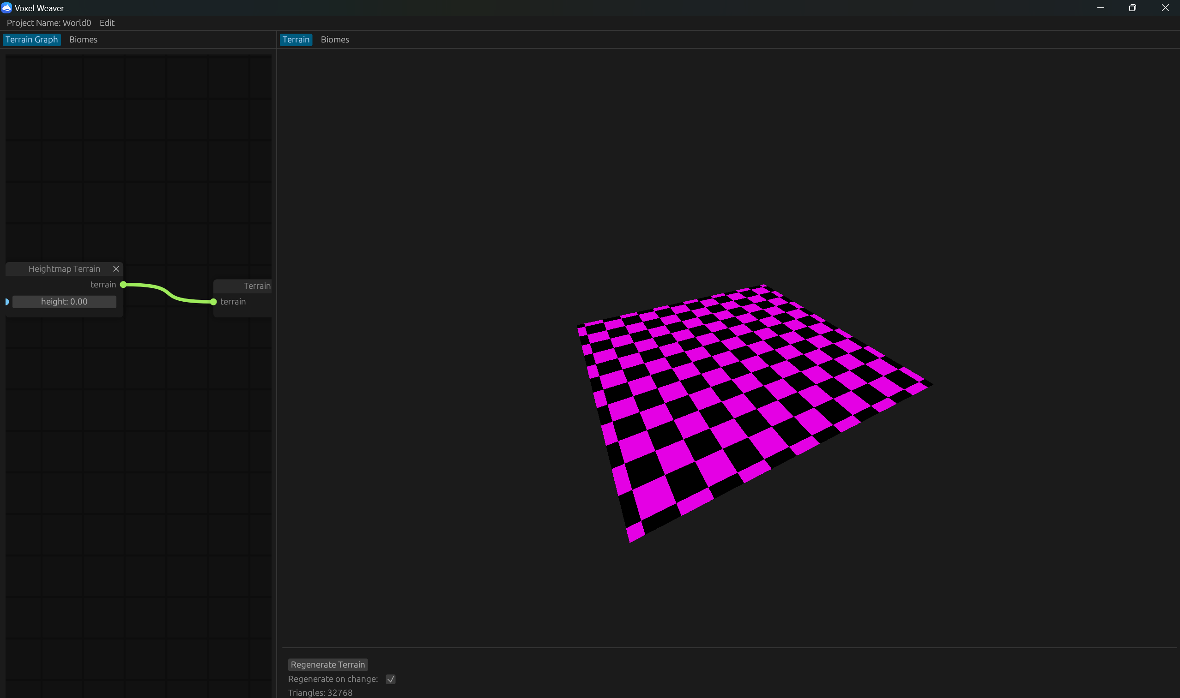Click the Regenerate on change label
The image size is (1180, 698).
pyautogui.click(x=333, y=679)
